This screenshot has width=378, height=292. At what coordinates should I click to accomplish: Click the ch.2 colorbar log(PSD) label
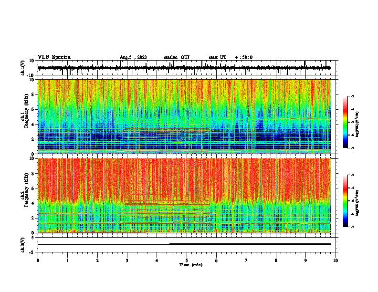tap(357, 203)
